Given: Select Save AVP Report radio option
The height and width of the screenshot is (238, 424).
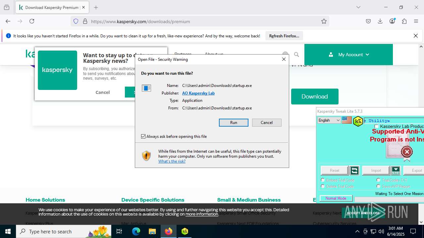Looking at the screenshot, I should [x=378, y=186].
